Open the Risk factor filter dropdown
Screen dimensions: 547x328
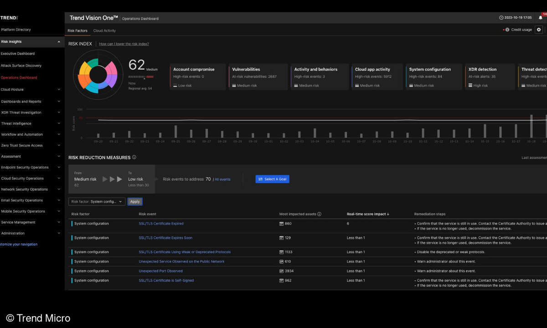point(97,201)
